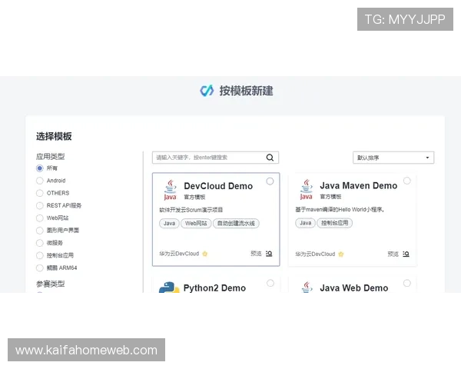
Task: Select the 微服务 radio option
Action: [40, 243]
